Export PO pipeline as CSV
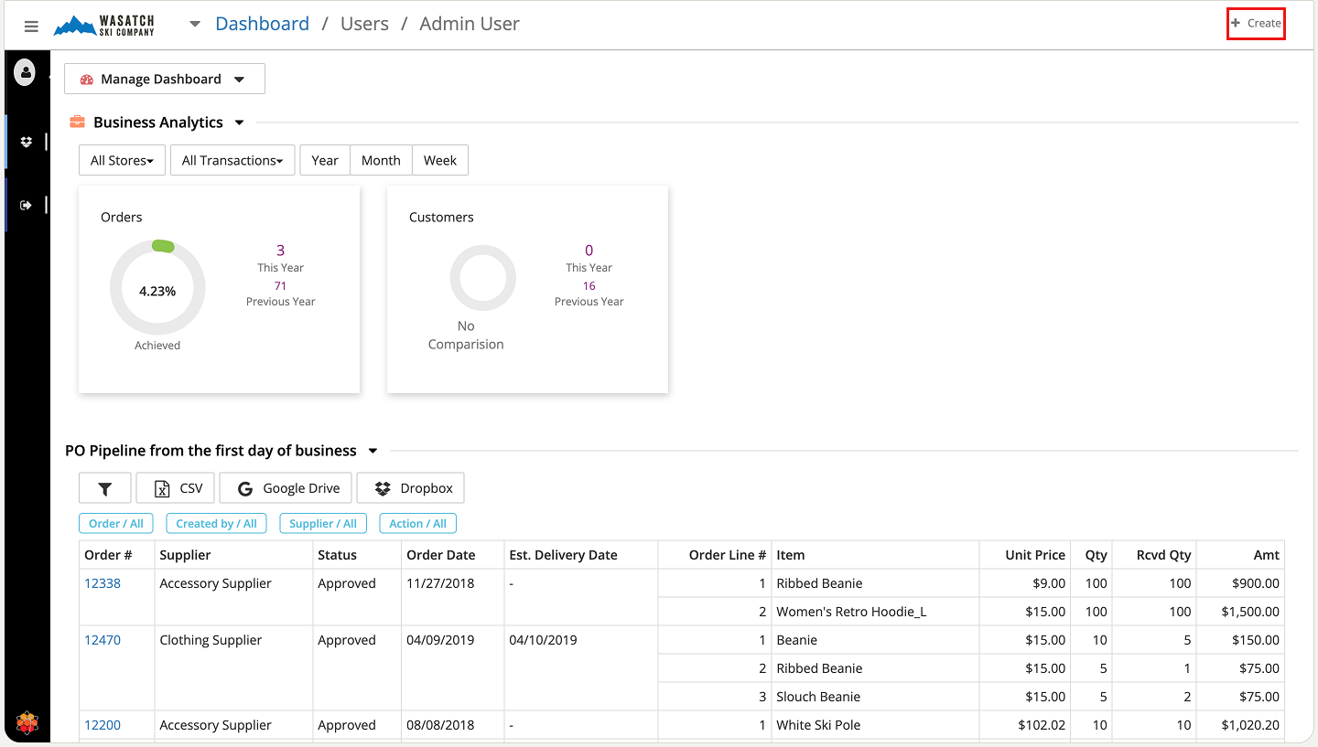The width and height of the screenshot is (1318, 747). click(176, 488)
